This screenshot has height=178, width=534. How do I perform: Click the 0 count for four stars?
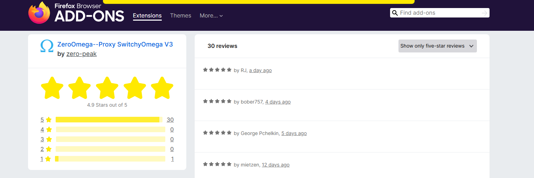(x=172, y=129)
